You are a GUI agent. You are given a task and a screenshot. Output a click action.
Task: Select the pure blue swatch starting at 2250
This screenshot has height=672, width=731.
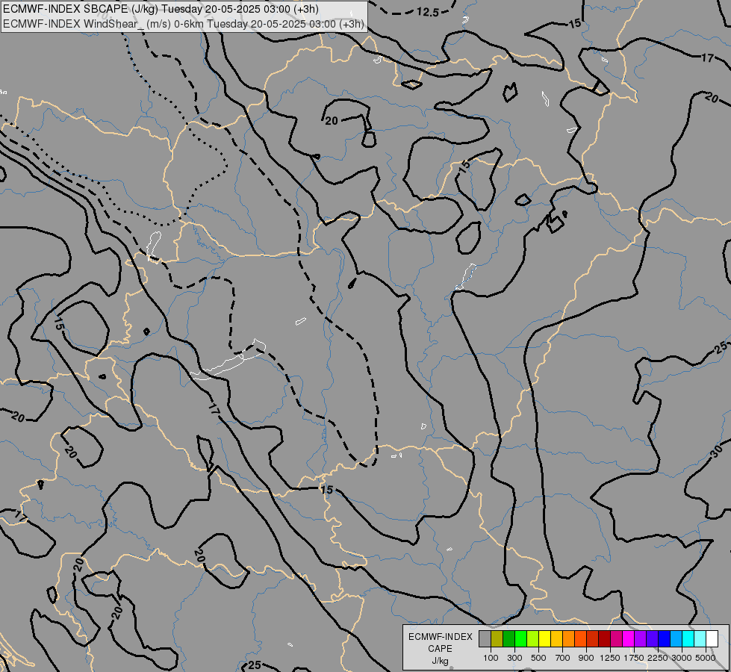tap(664, 638)
